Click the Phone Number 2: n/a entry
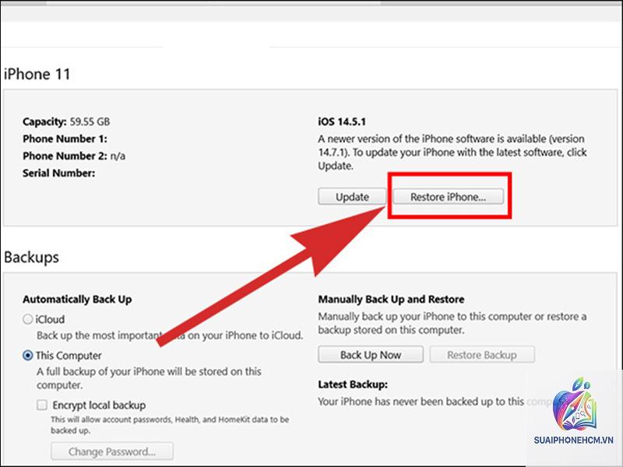The height and width of the screenshot is (467, 623). (74, 156)
